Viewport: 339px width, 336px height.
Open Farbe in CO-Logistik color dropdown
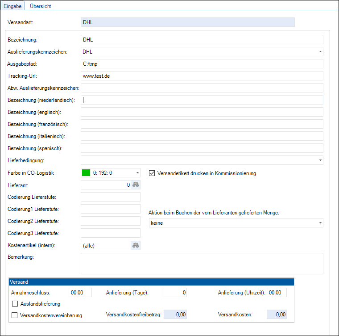click(x=137, y=173)
